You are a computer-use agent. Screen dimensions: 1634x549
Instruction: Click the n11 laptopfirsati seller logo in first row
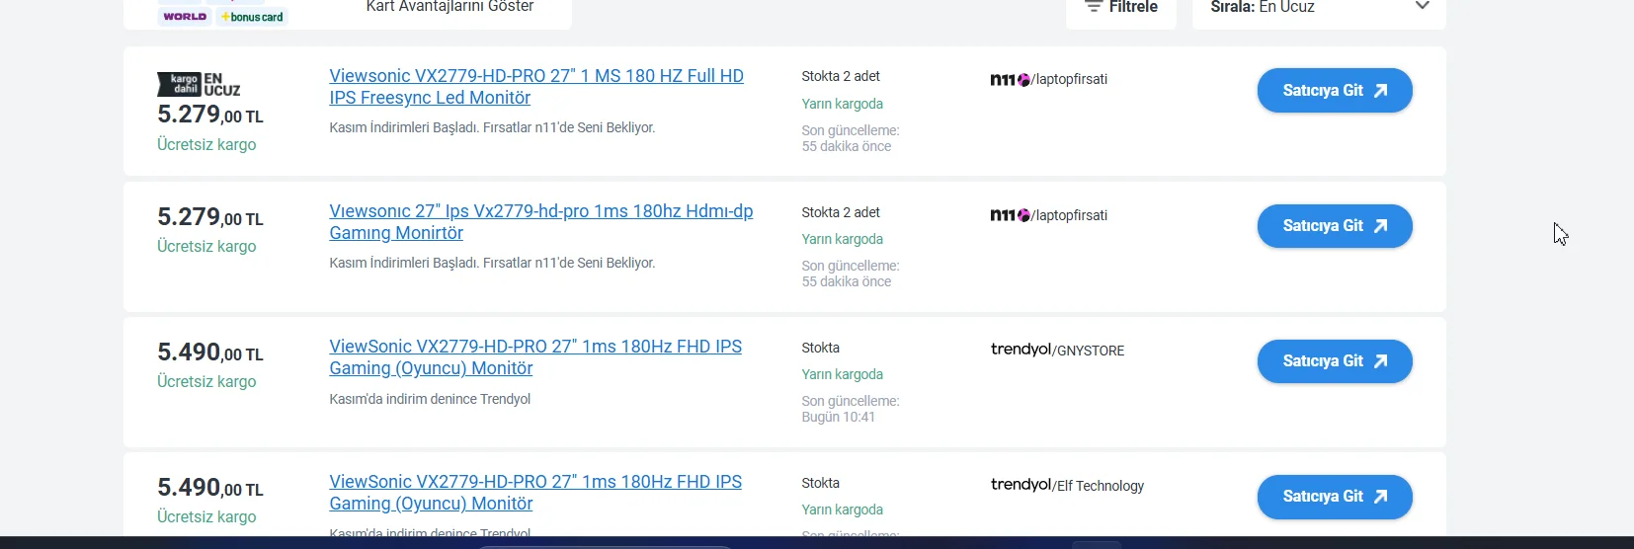(x=1048, y=80)
